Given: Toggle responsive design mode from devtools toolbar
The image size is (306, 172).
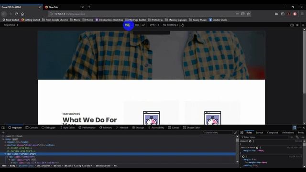Looking at the screenshot, I should coord(295,128).
